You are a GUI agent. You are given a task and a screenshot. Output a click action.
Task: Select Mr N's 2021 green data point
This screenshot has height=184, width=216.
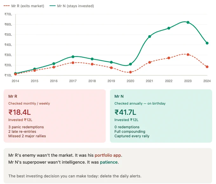pos(150,36)
